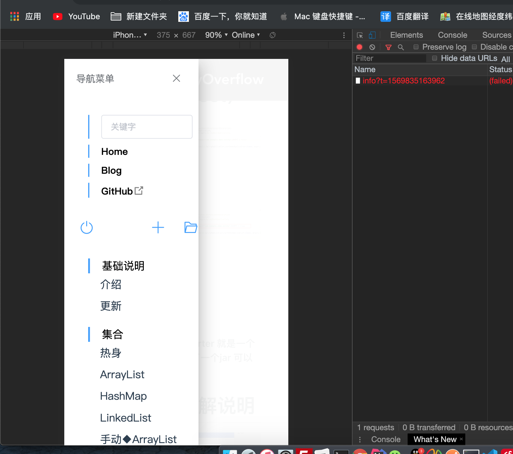Screen dimensions: 513x454
Task: Go to Blog in navigation menu
Action: 111,170
